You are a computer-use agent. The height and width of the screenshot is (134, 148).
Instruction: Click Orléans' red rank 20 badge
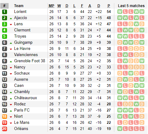pos(5,129)
